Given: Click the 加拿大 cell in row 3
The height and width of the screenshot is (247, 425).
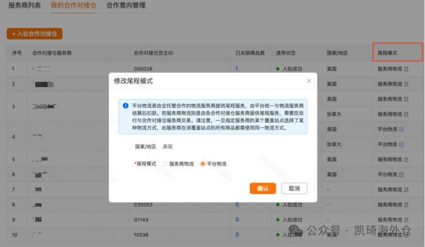Looking at the screenshot, I should (x=334, y=114).
